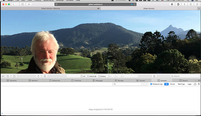Add a new inspector tab
Viewport: 201px width, 116px height.
tap(196, 81)
